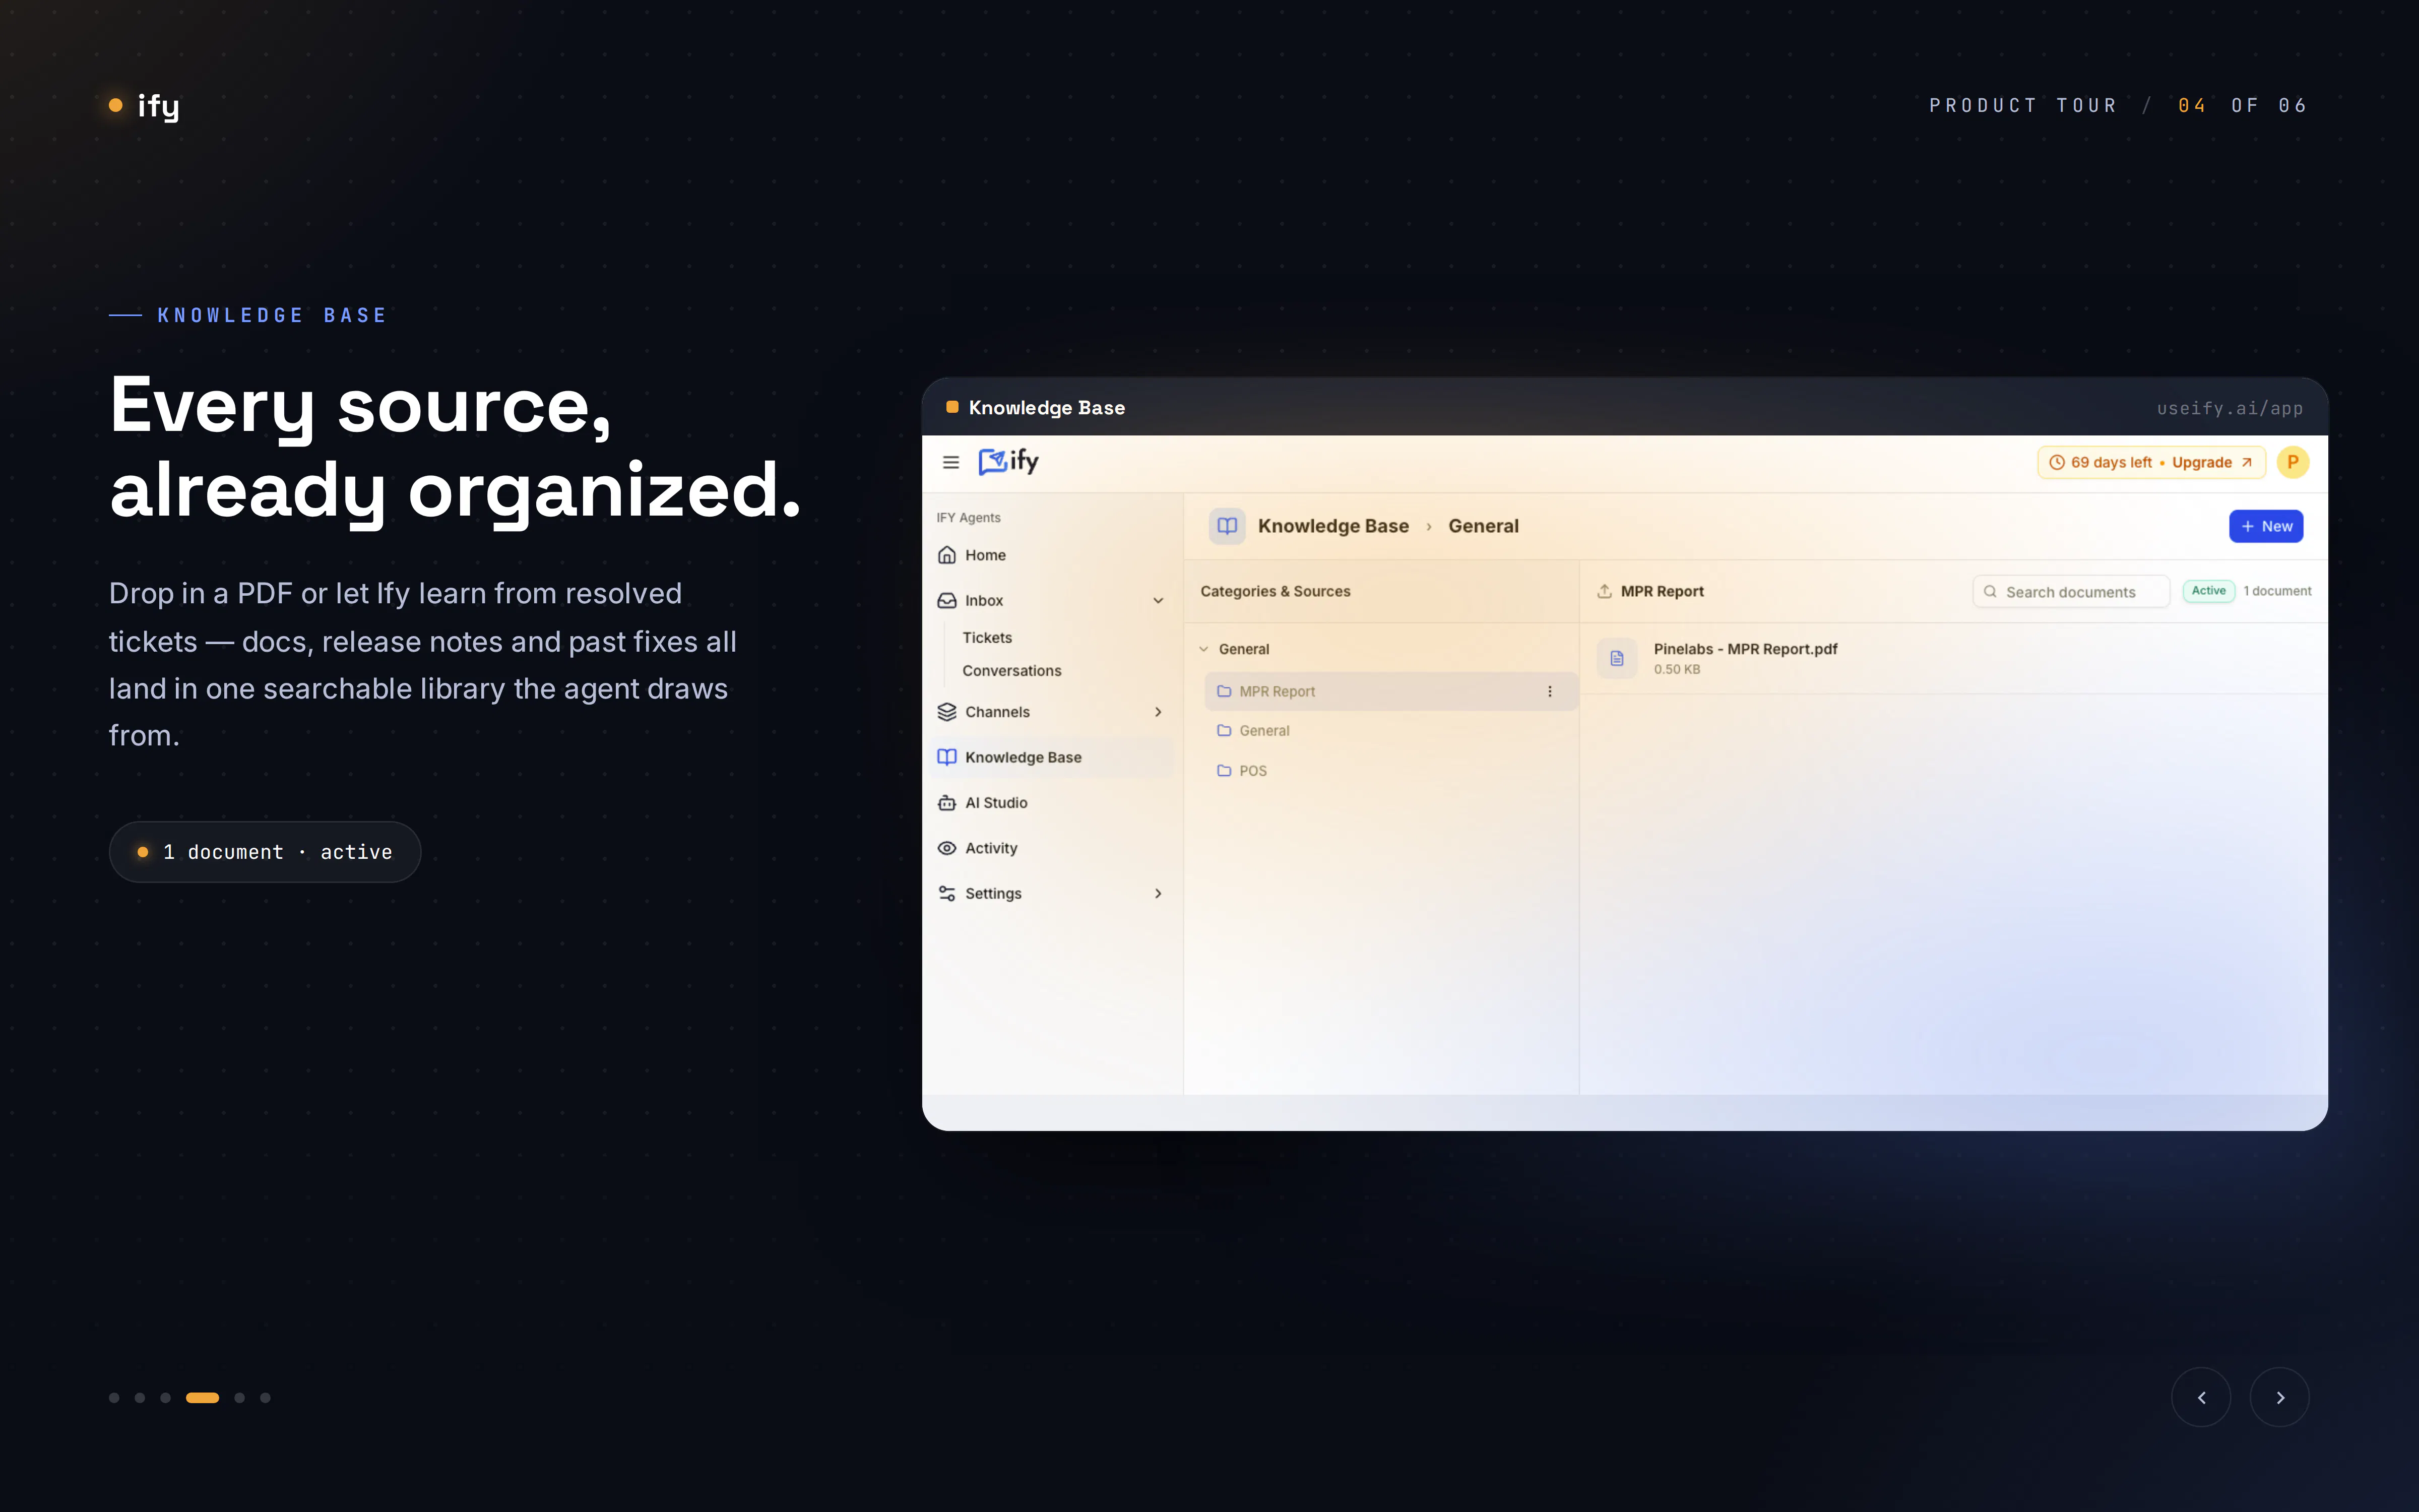Click the PDF file icon for Pinelabs report
The width and height of the screenshot is (2419, 1512).
[x=1616, y=658]
